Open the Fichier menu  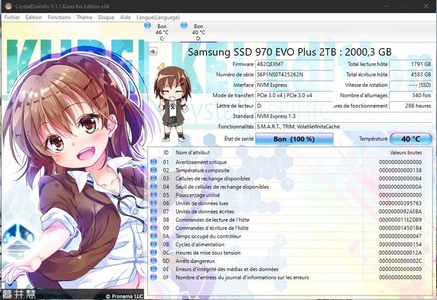click(x=12, y=17)
